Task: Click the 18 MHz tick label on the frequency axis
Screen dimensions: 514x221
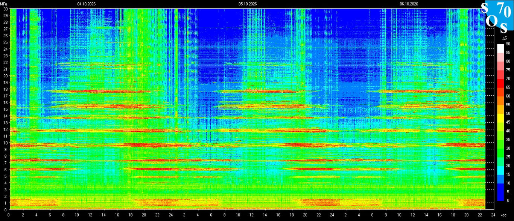Action: 5,89
